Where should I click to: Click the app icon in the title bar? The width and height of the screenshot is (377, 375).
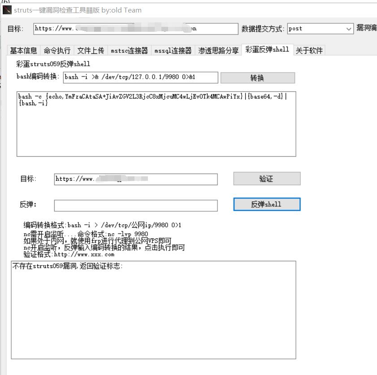(7, 10)
